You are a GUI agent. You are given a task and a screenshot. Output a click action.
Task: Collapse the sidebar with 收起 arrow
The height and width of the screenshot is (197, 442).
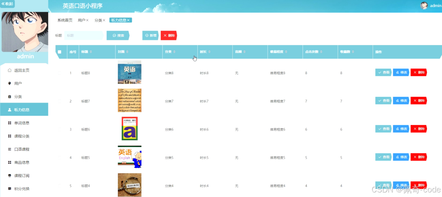pyautogui.click(x=7, y=4)
